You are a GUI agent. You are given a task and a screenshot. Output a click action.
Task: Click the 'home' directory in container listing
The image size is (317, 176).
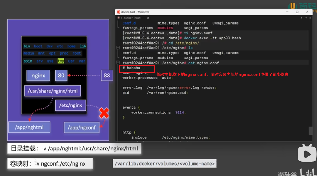click(71, 46)
